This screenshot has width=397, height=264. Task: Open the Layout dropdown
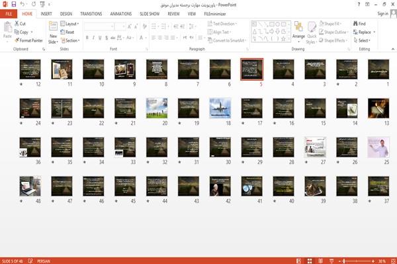[69, 24]
